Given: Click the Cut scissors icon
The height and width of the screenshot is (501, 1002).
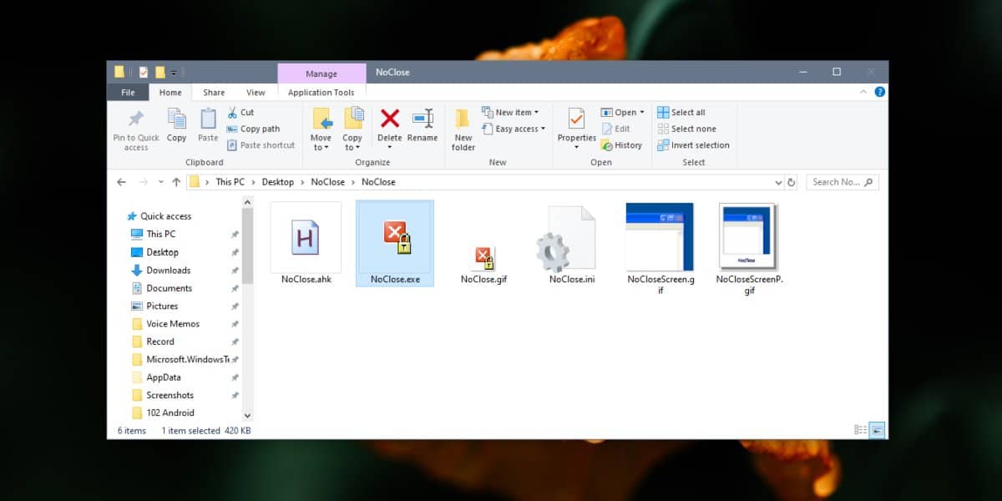Looking at the screenshot, I should click(x=232, y=113).
